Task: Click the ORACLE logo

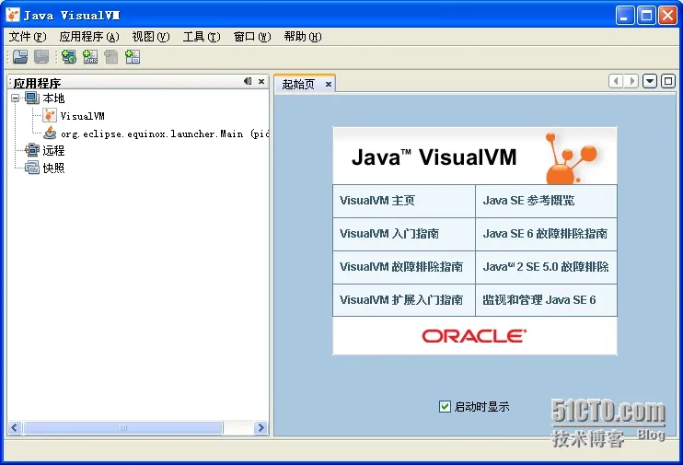Action: tap(474, 336)
